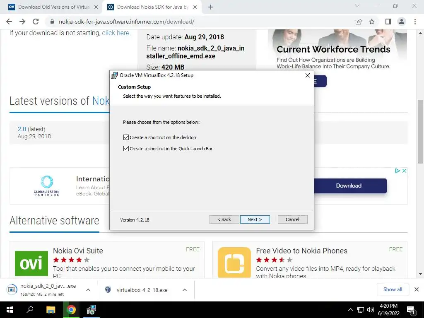
Task: Close the Oracle VM VirtualBox Setup dialog
Action: pos(308,75)
